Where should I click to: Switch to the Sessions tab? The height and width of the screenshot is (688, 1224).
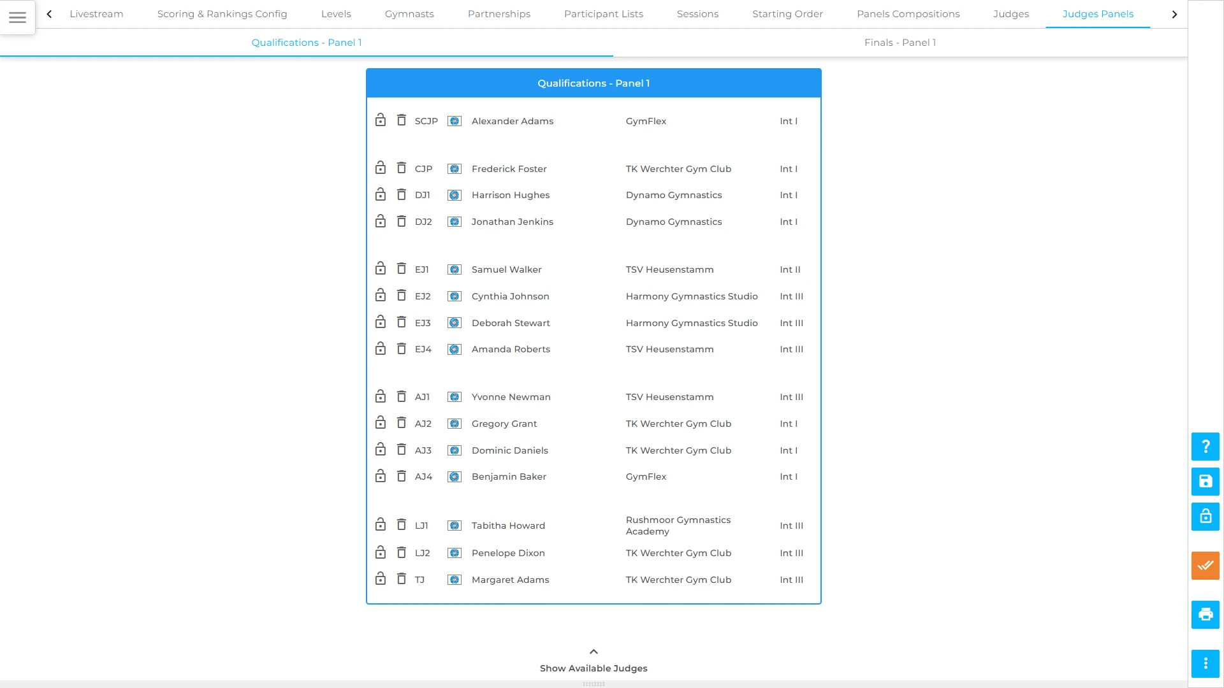point(697,14)
